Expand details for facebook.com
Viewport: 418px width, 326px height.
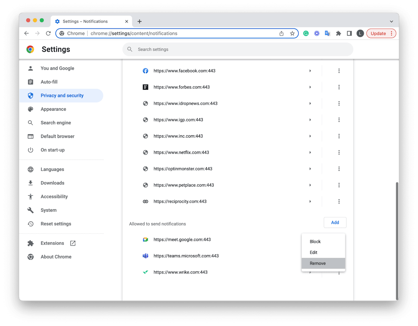coord(310,71)
